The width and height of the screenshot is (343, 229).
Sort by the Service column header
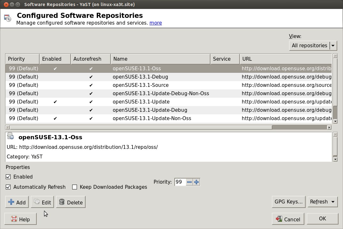pos(225,59)
